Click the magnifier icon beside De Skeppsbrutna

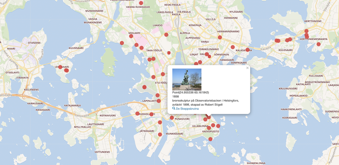click(174, 108)
